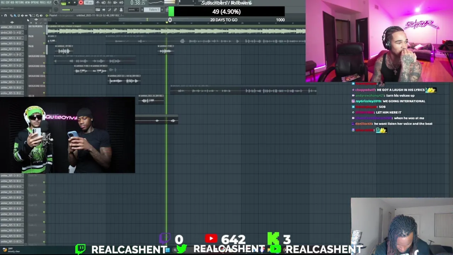
Task: Select the playlist Zoom tool
Action: tap(38, 16)
